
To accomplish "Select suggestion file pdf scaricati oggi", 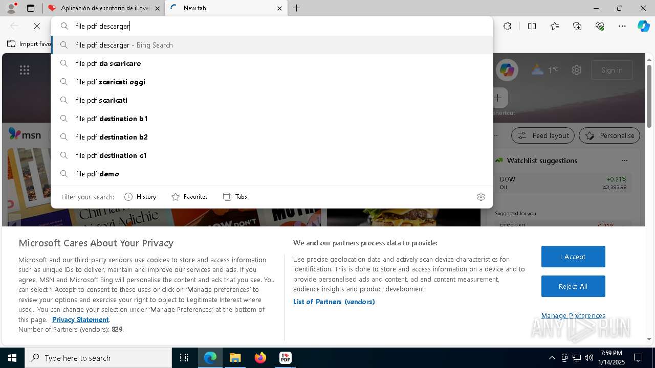I will coord(272,82).
